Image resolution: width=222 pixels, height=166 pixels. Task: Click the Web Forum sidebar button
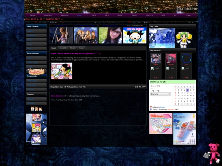pos(37,81)
